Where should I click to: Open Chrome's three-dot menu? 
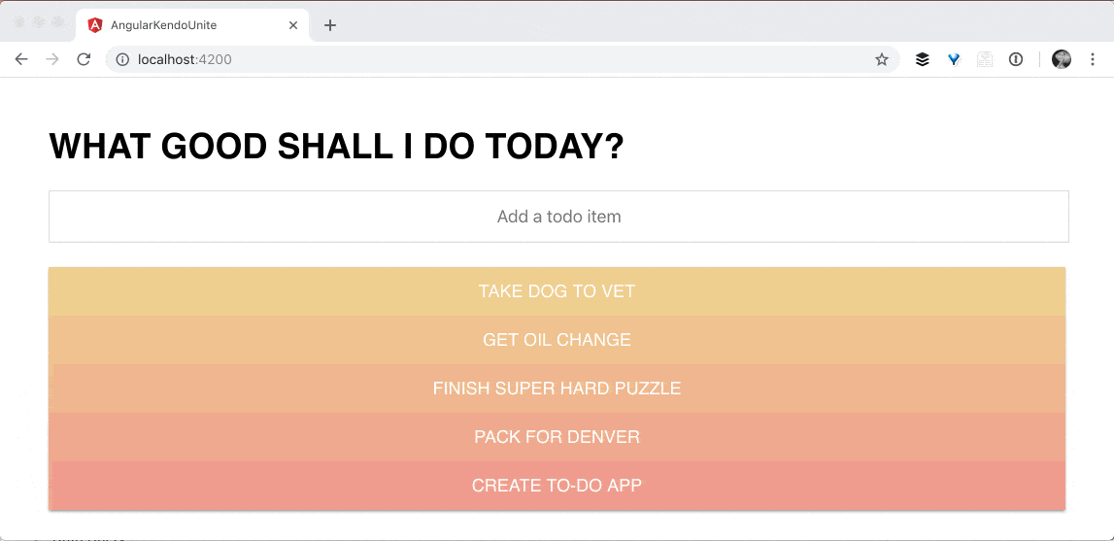tap(1093, 59)
